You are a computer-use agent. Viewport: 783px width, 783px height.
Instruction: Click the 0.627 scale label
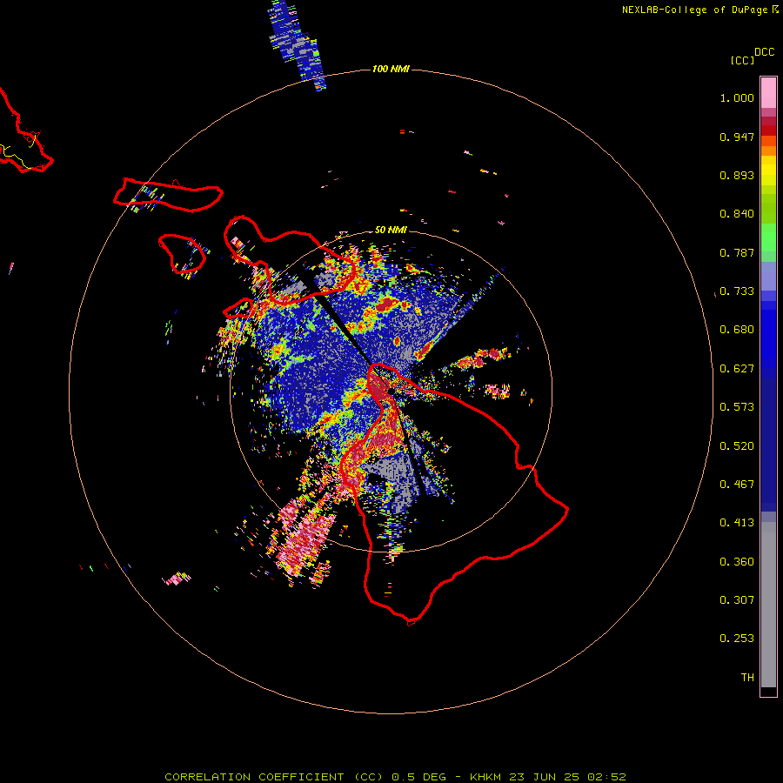coord(737,369)
